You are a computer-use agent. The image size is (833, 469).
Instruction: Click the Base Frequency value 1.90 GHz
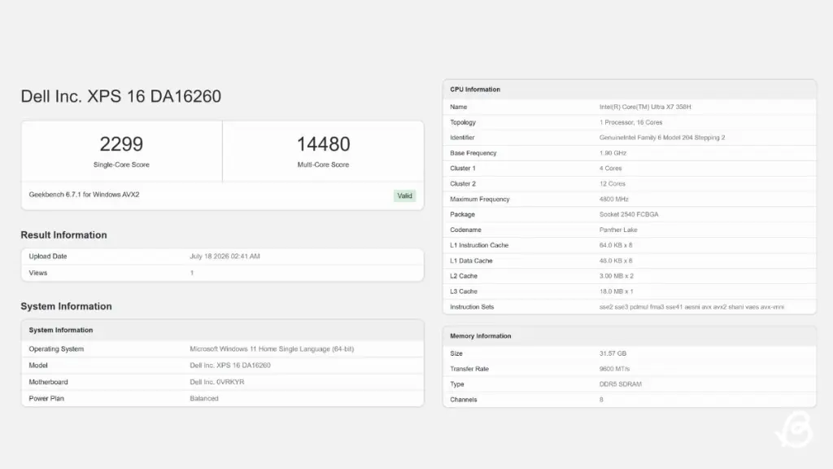click(x=613, y=153)
